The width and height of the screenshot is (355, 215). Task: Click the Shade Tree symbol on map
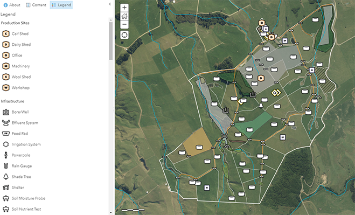[261, 106]
